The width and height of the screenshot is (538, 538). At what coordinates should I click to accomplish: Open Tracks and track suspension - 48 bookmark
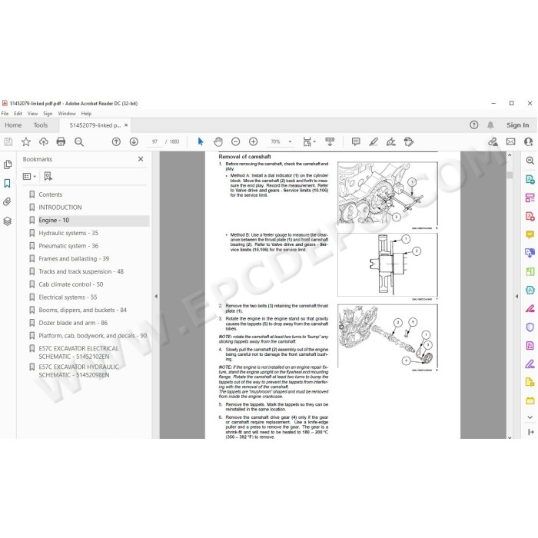coord(81,271)
